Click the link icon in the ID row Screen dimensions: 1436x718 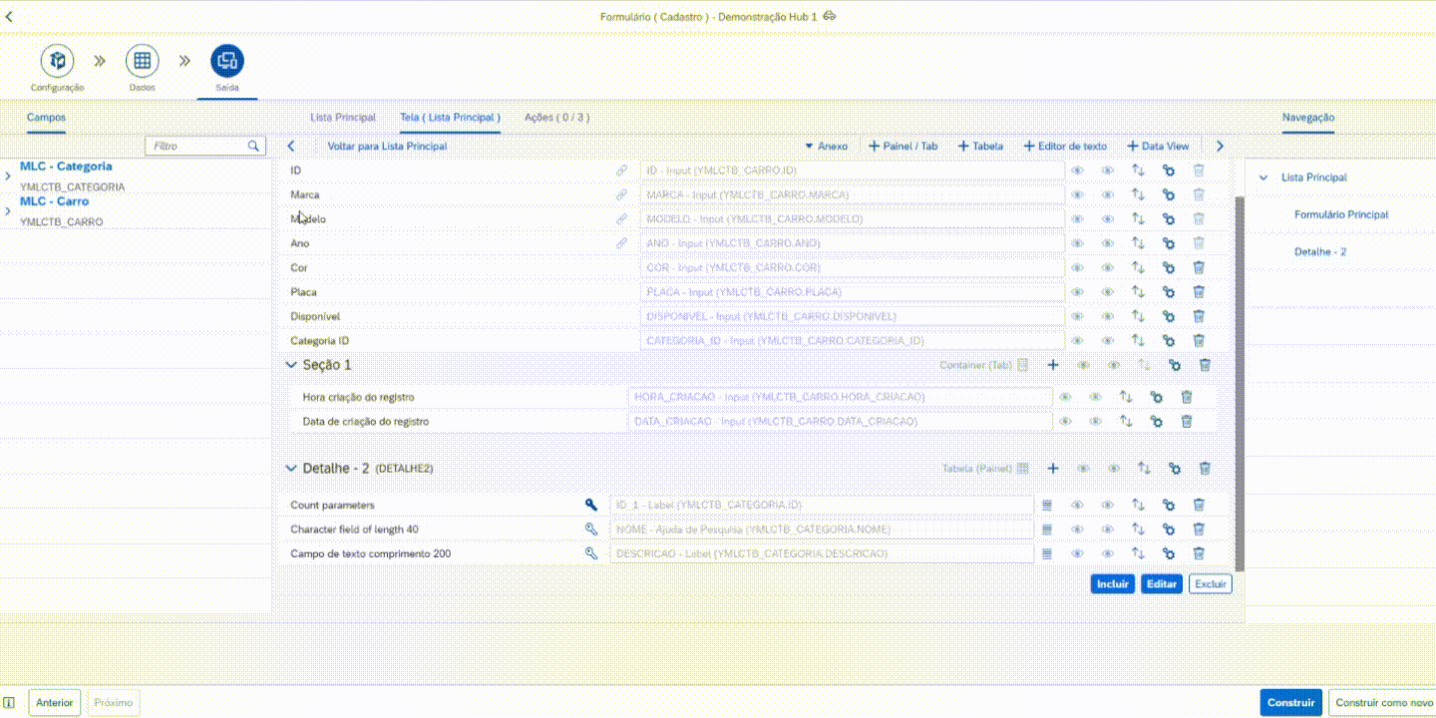[x=621, y=171]
